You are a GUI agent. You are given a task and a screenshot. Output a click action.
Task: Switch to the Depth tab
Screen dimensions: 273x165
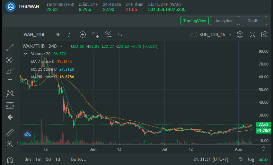tap(253, 21)
